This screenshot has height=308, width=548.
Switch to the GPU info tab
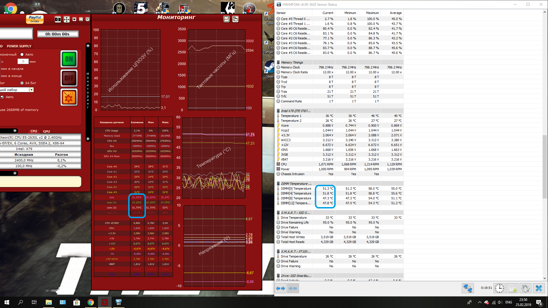(46, 131)
